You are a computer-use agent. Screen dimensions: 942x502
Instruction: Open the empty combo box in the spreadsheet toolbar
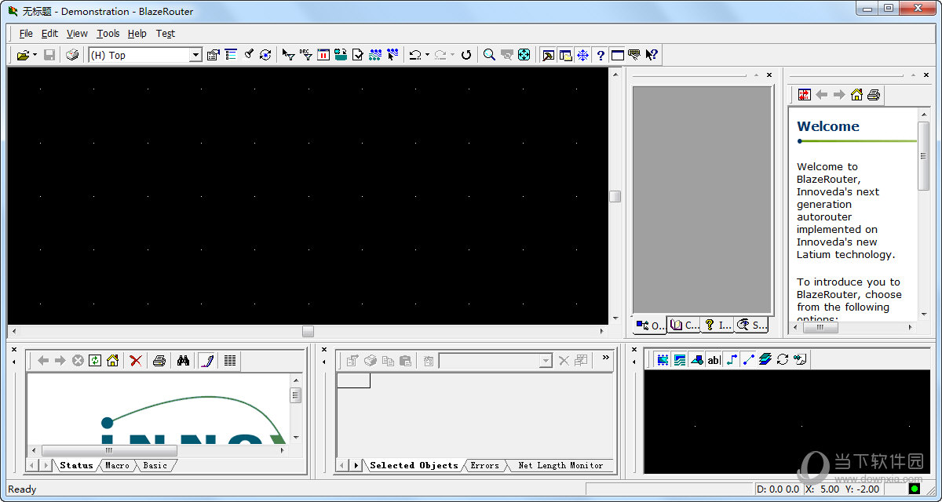pyautogui.click(x=546, y=361)
